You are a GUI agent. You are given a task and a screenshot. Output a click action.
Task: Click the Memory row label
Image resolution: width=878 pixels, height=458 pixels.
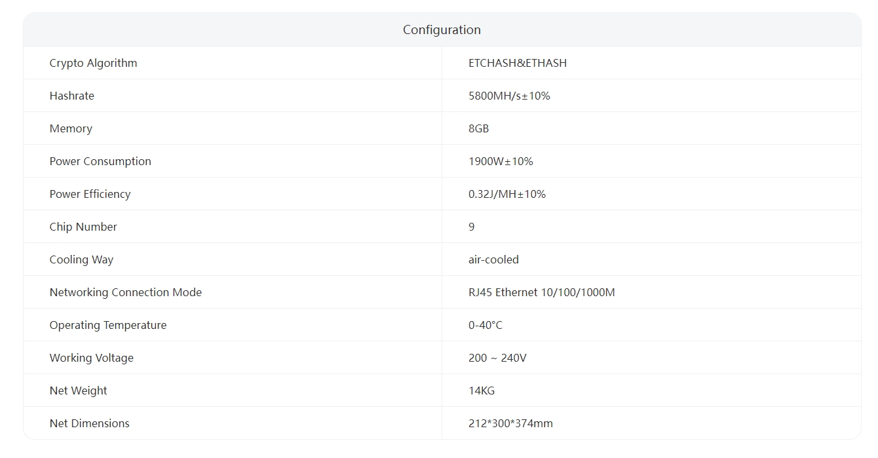(71, 128)
